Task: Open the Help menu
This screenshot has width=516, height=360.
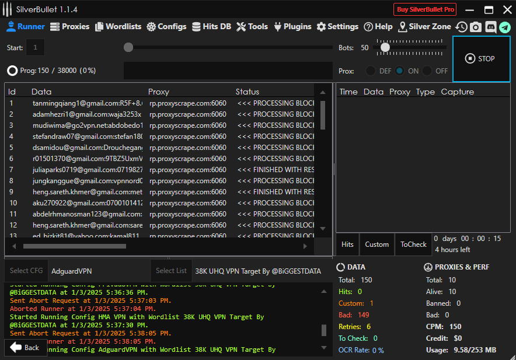Action: tap(378, 26)
